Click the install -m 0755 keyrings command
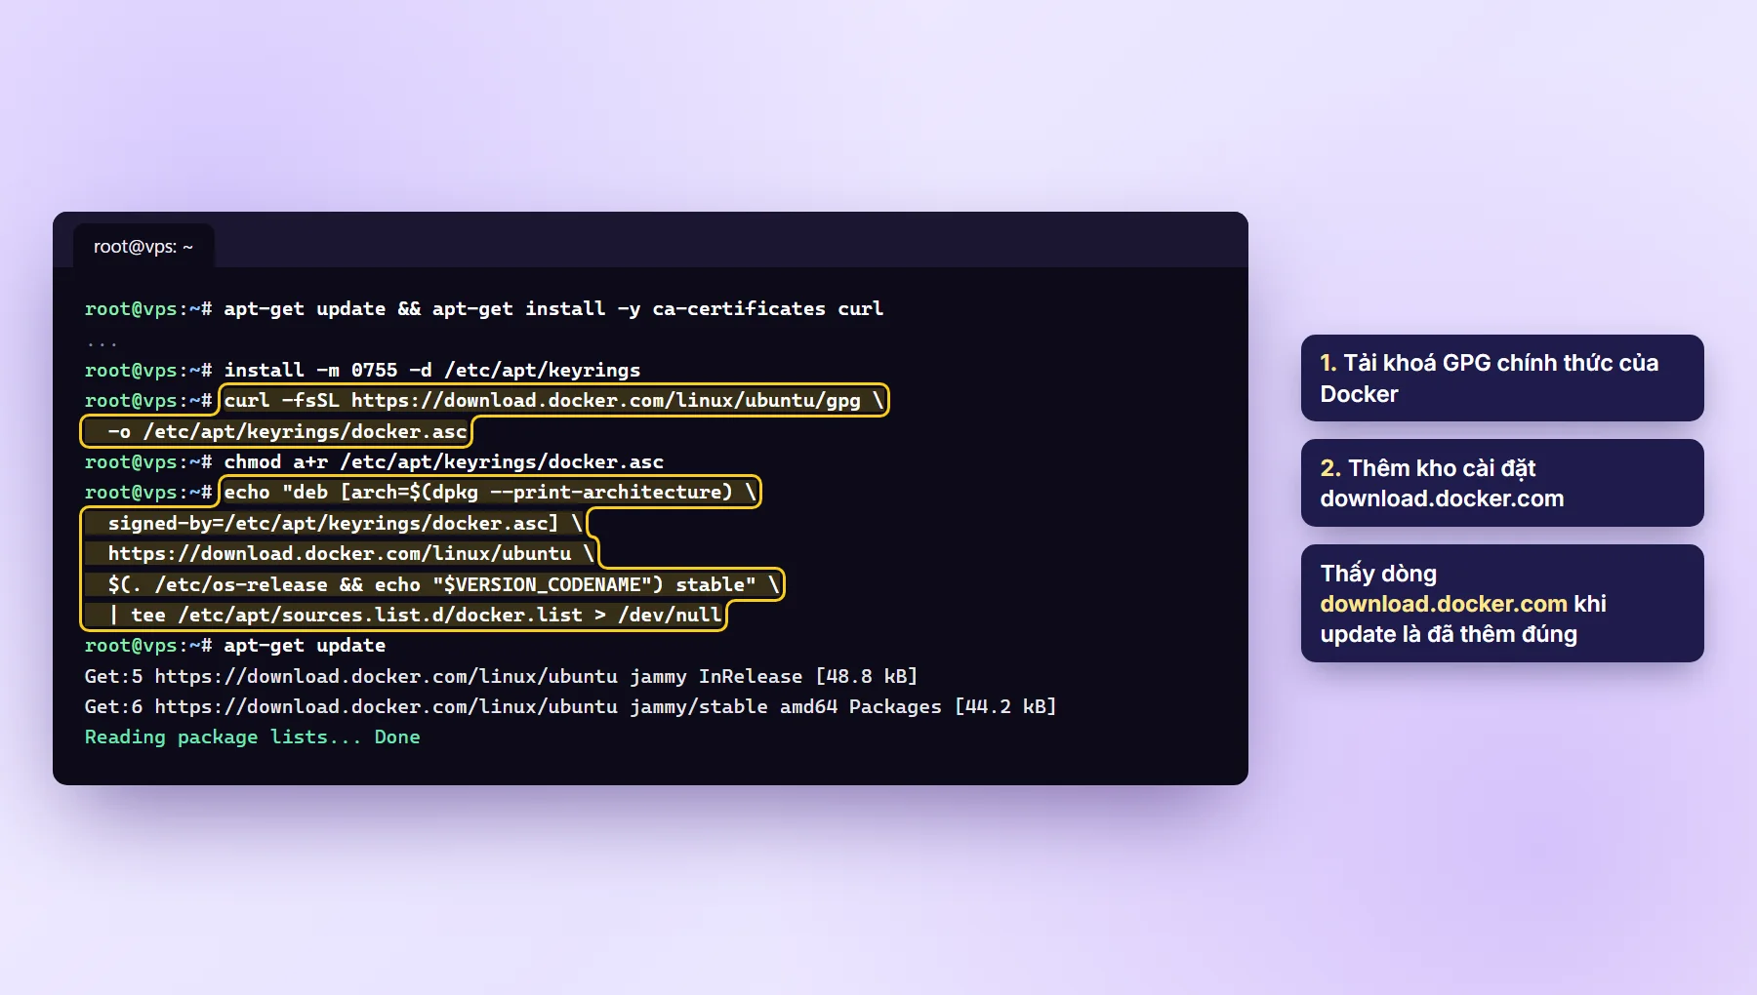1757x995 pixels. click(362, 370)
